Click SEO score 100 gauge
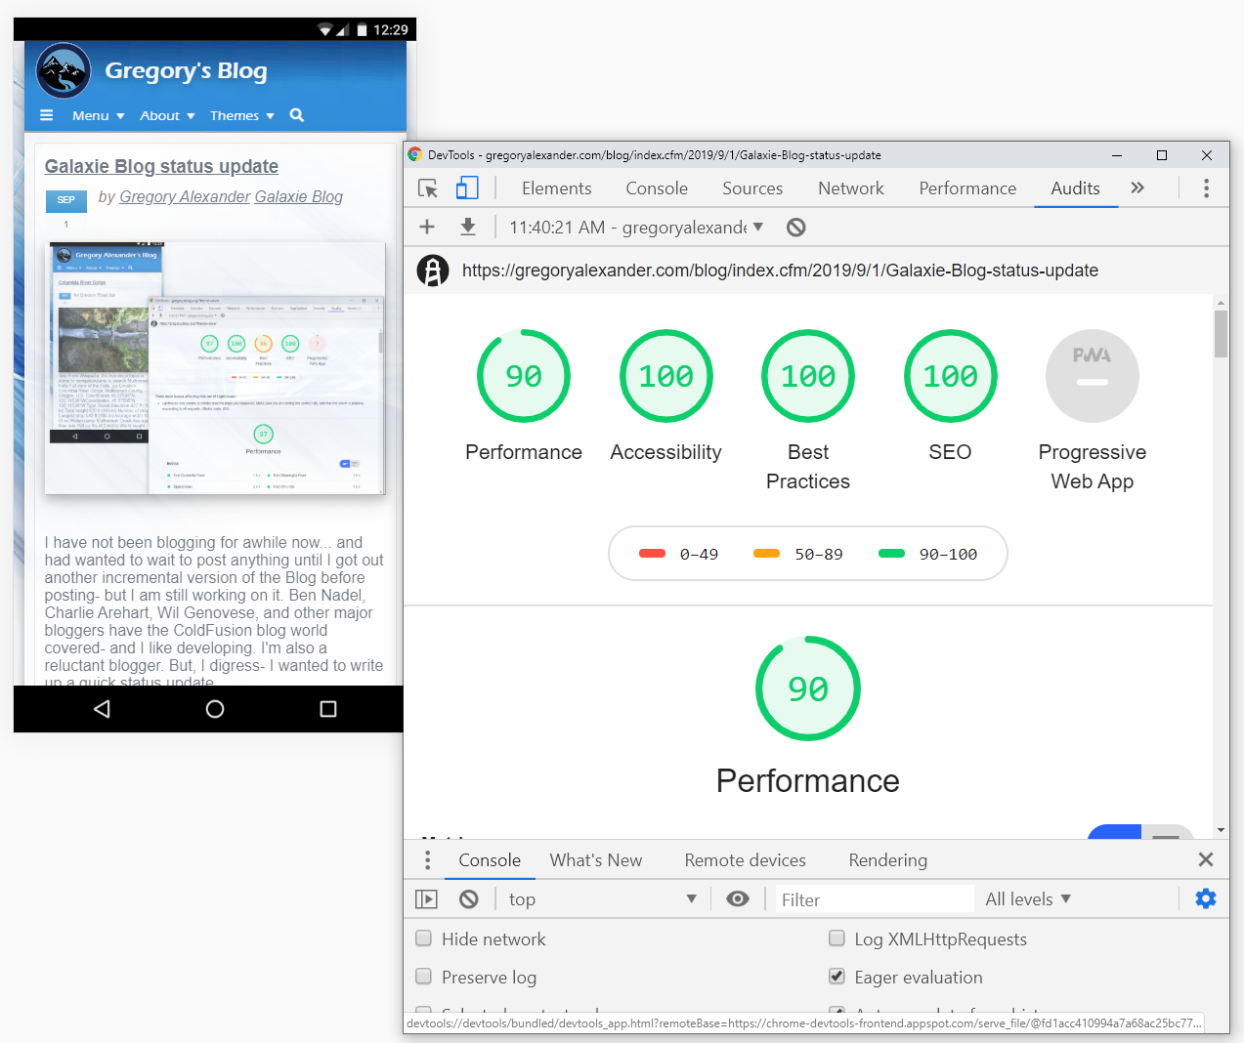 pyautogui.click(x=951, y=376)
